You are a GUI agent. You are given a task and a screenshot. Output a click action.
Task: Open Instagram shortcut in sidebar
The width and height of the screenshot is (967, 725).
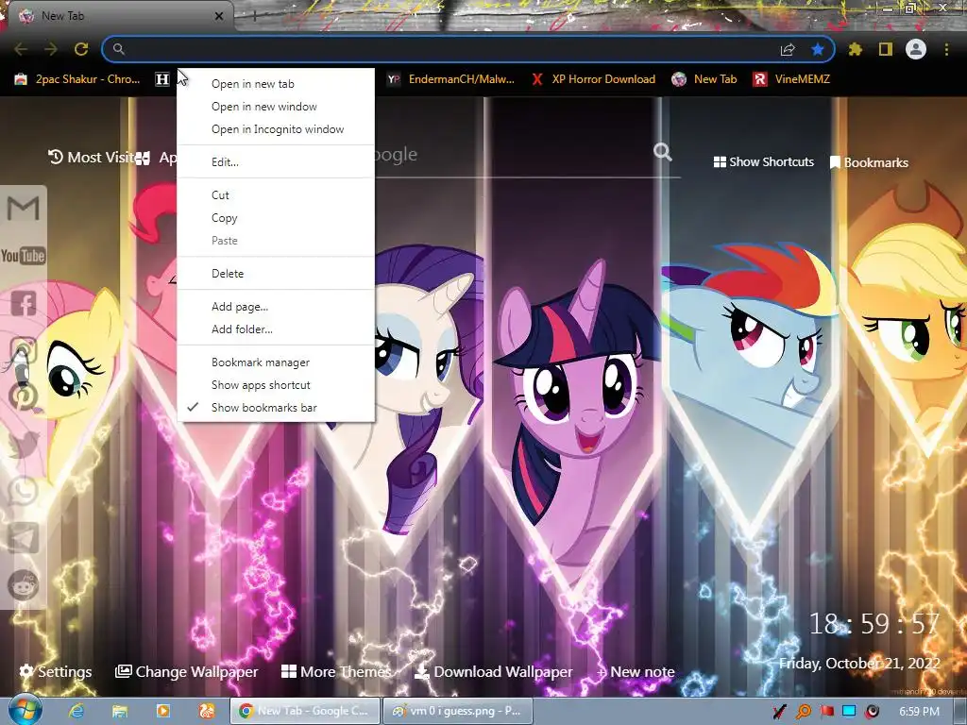tap(24, 350)
